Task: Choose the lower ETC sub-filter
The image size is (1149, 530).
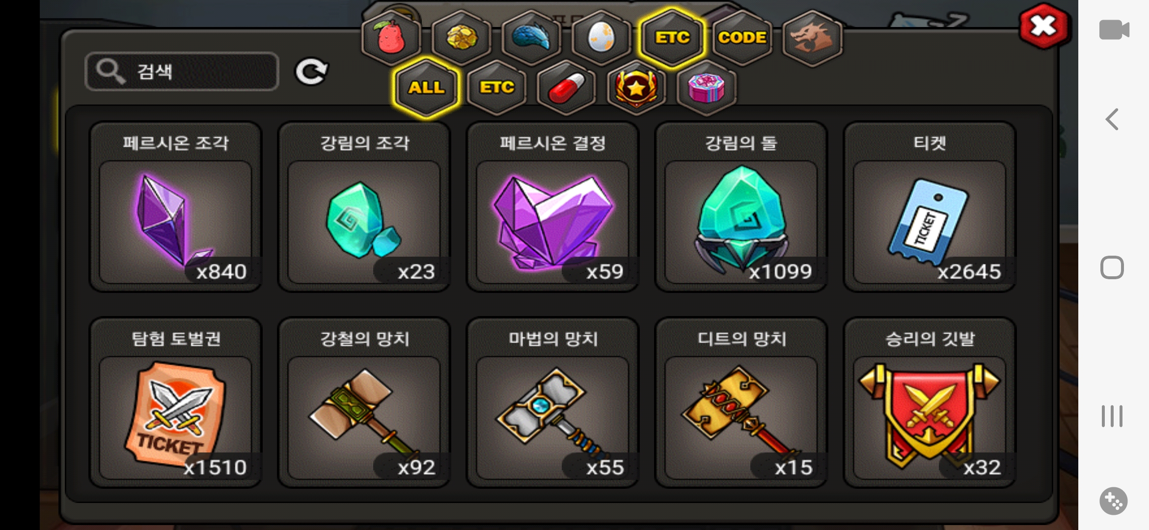Action: coord(496,88)
